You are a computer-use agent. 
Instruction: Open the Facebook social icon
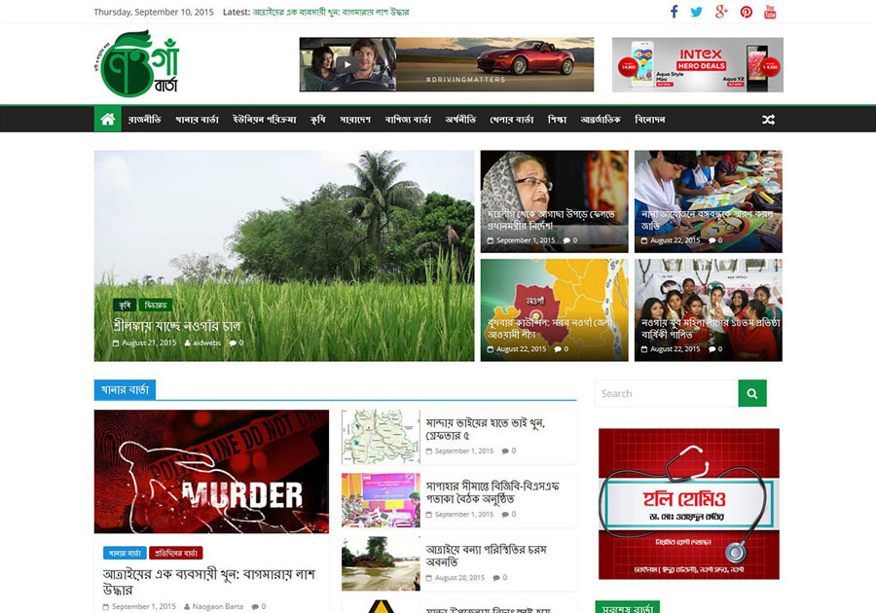click(x=675, y=12)
